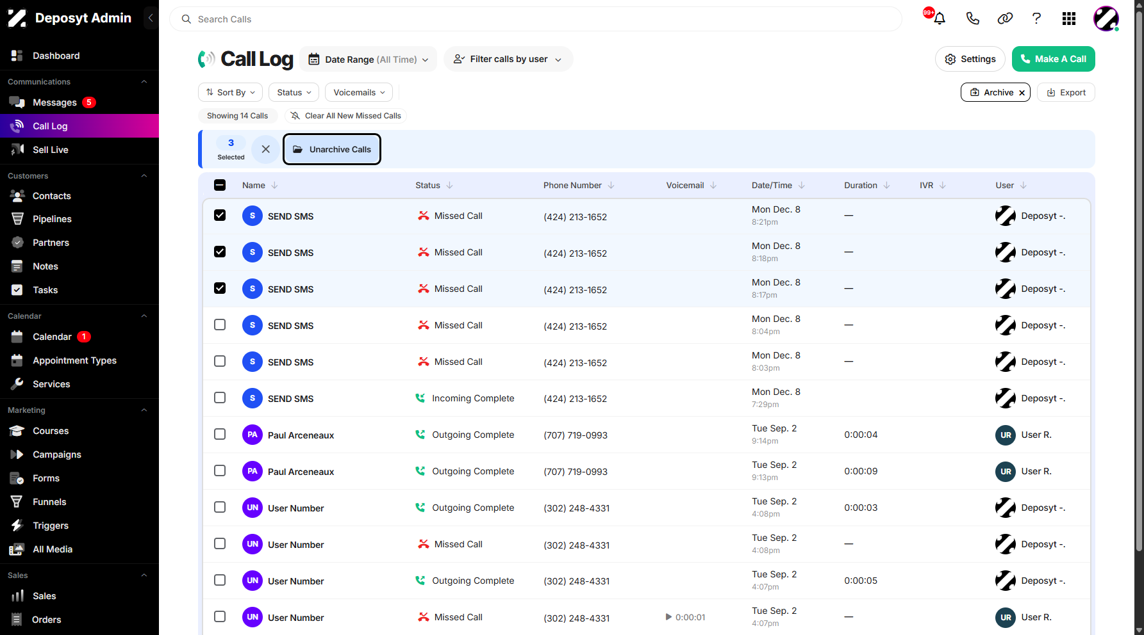Clear selection with the X button
This screenshot has height=635, width=1144.
click(265, 149)
